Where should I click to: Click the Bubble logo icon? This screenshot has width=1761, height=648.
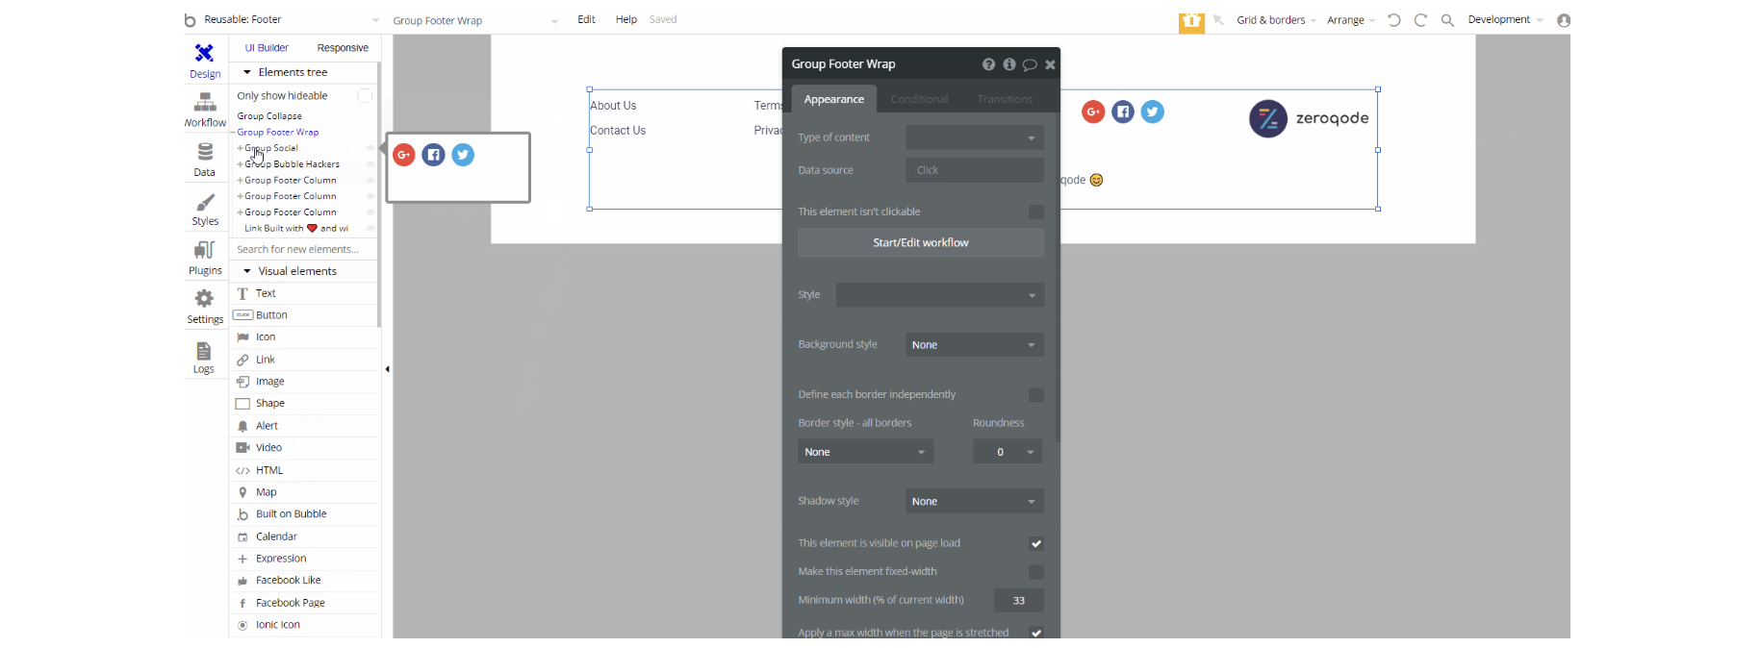point(191,20)
